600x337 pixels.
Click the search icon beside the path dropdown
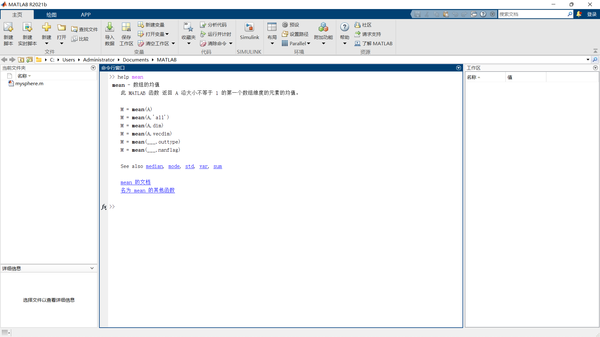(595, 60)
